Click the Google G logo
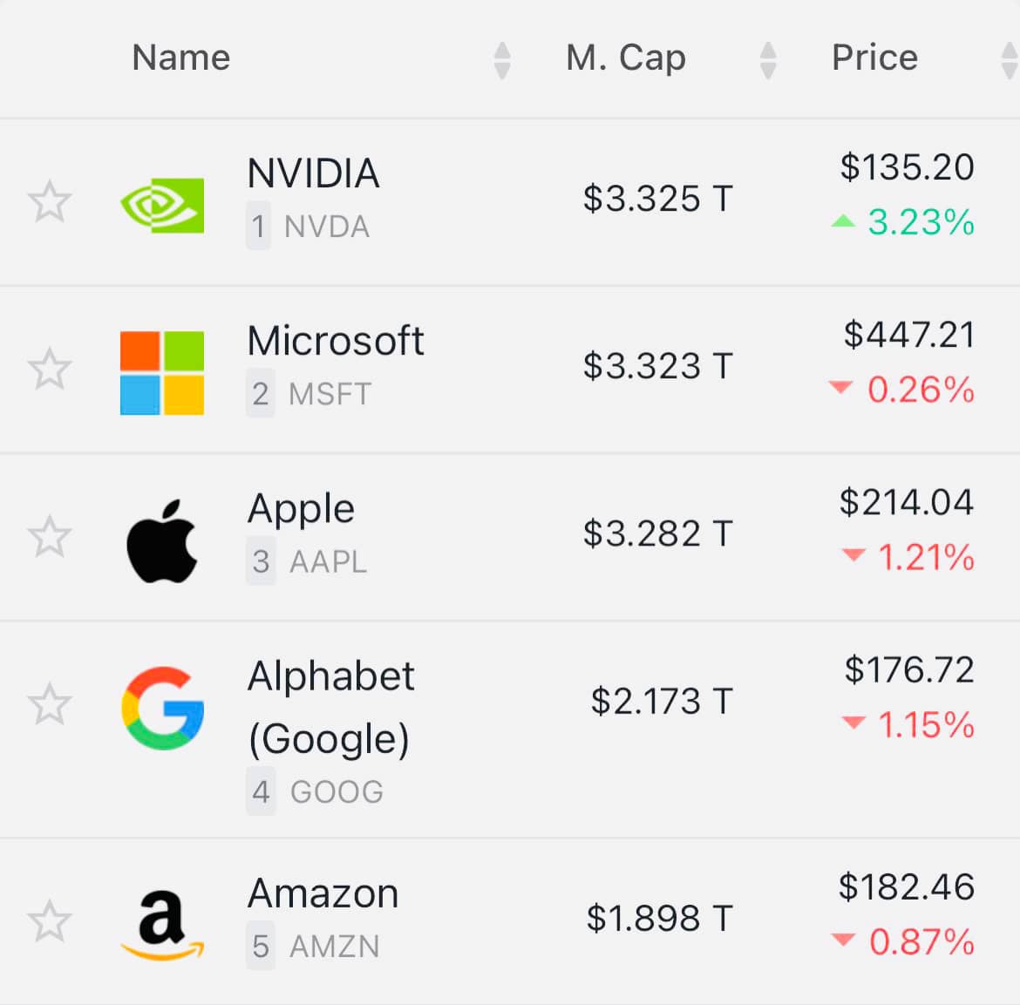1020x1005 pixels. coord(162,708)
